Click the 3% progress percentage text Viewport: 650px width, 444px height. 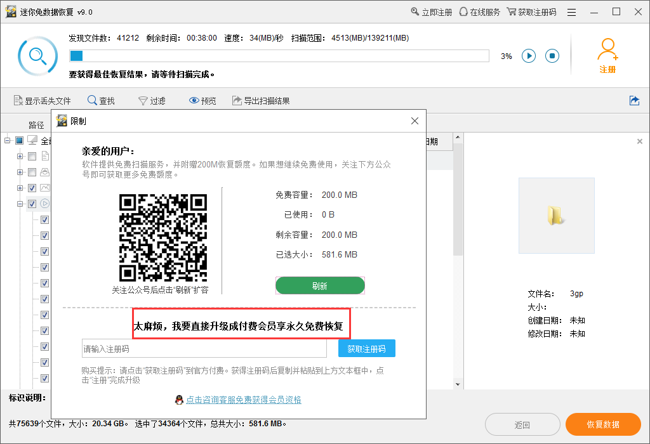506,56
